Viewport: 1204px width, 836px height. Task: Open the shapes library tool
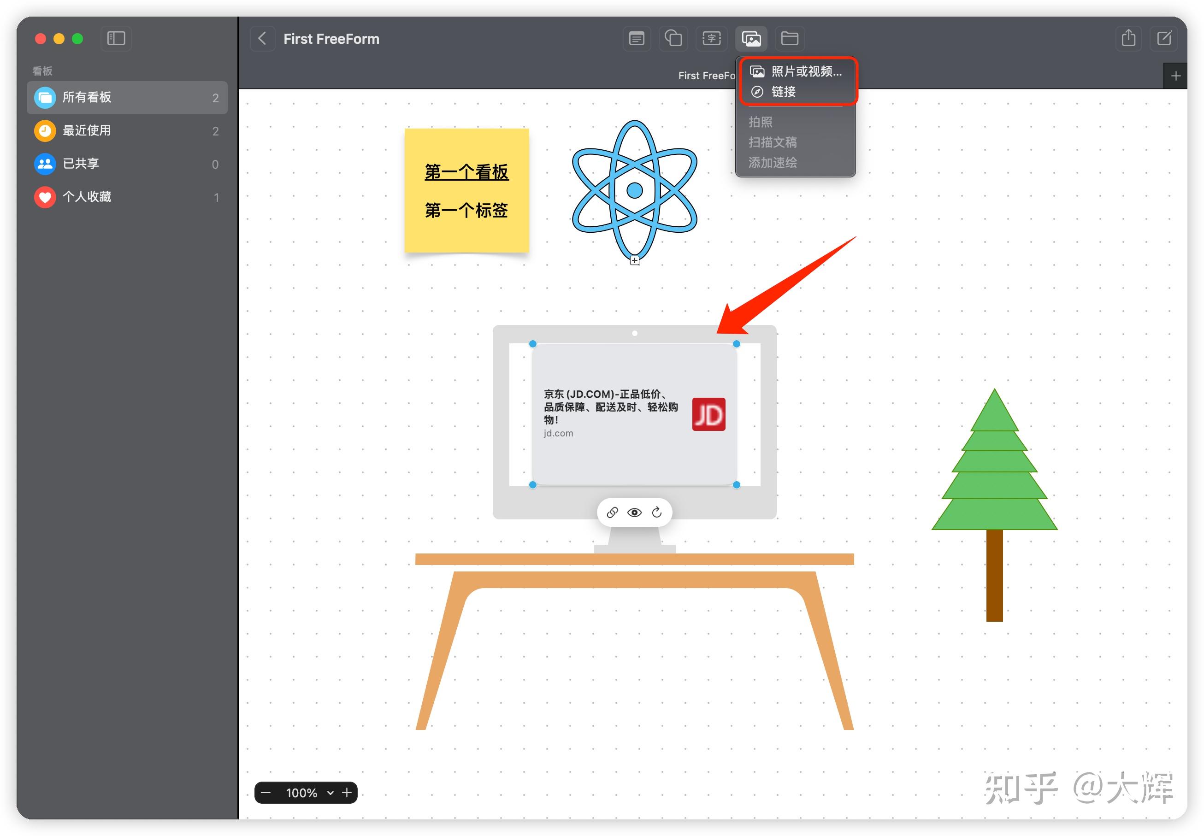(673, 38)
